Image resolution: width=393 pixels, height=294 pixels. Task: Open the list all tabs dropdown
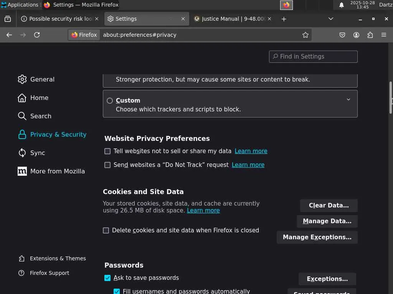330,19
